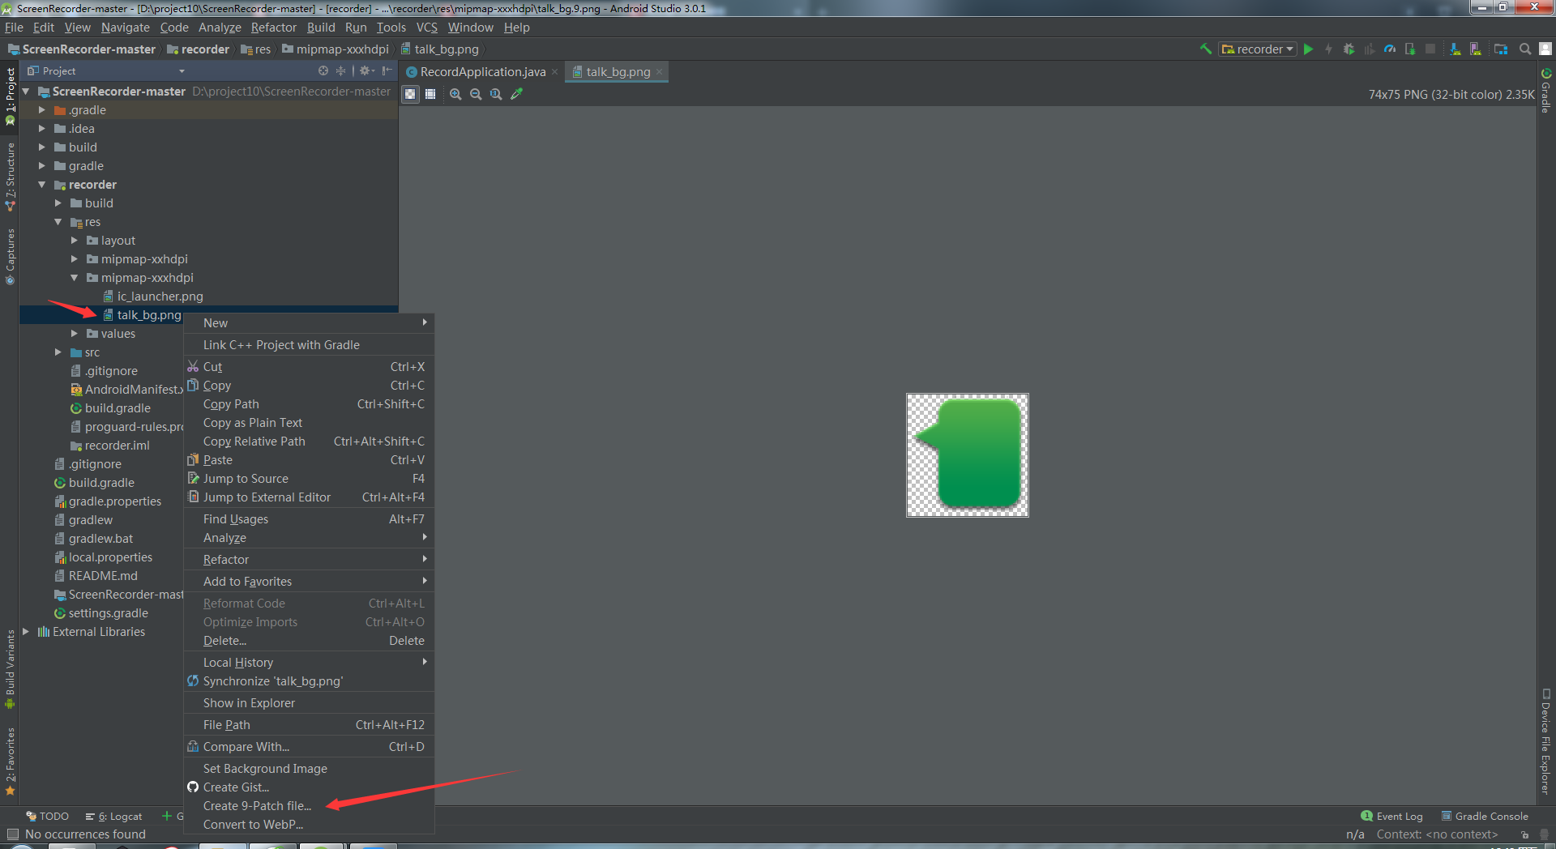Click the Run app toolbar icon
Viewport: 1556px width, 849px height.
pyautogui.click(x=1310, y=49)
